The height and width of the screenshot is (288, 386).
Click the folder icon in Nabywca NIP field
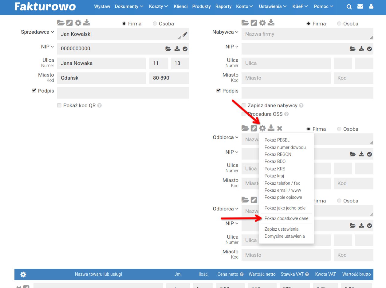coord(353,49)
